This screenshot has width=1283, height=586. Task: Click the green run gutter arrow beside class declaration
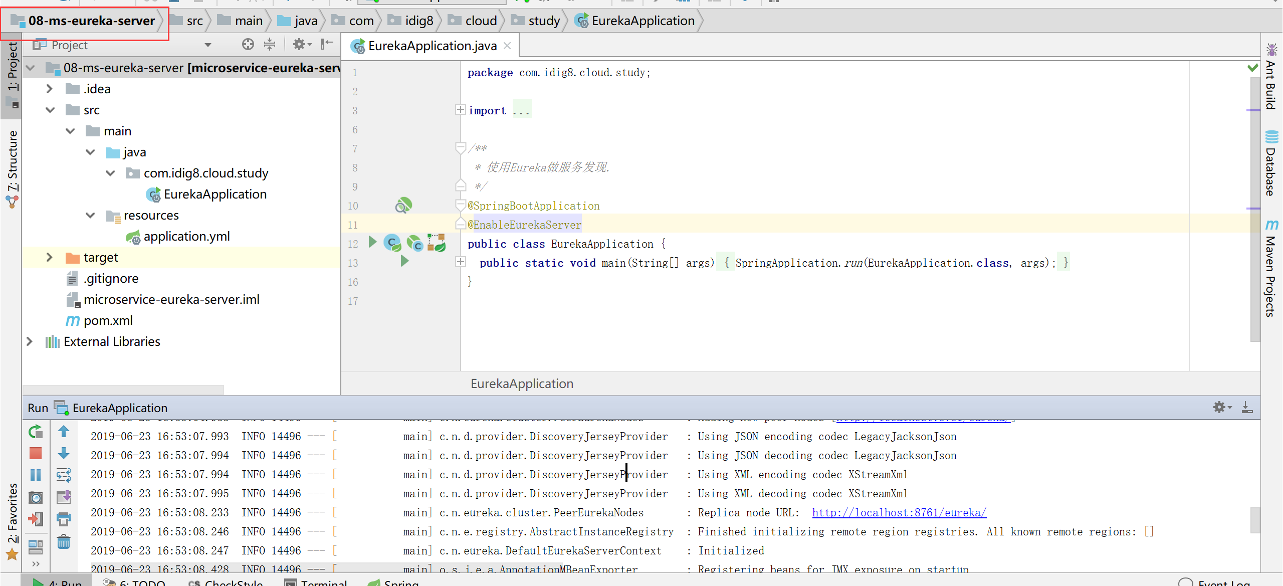[372, 243]
